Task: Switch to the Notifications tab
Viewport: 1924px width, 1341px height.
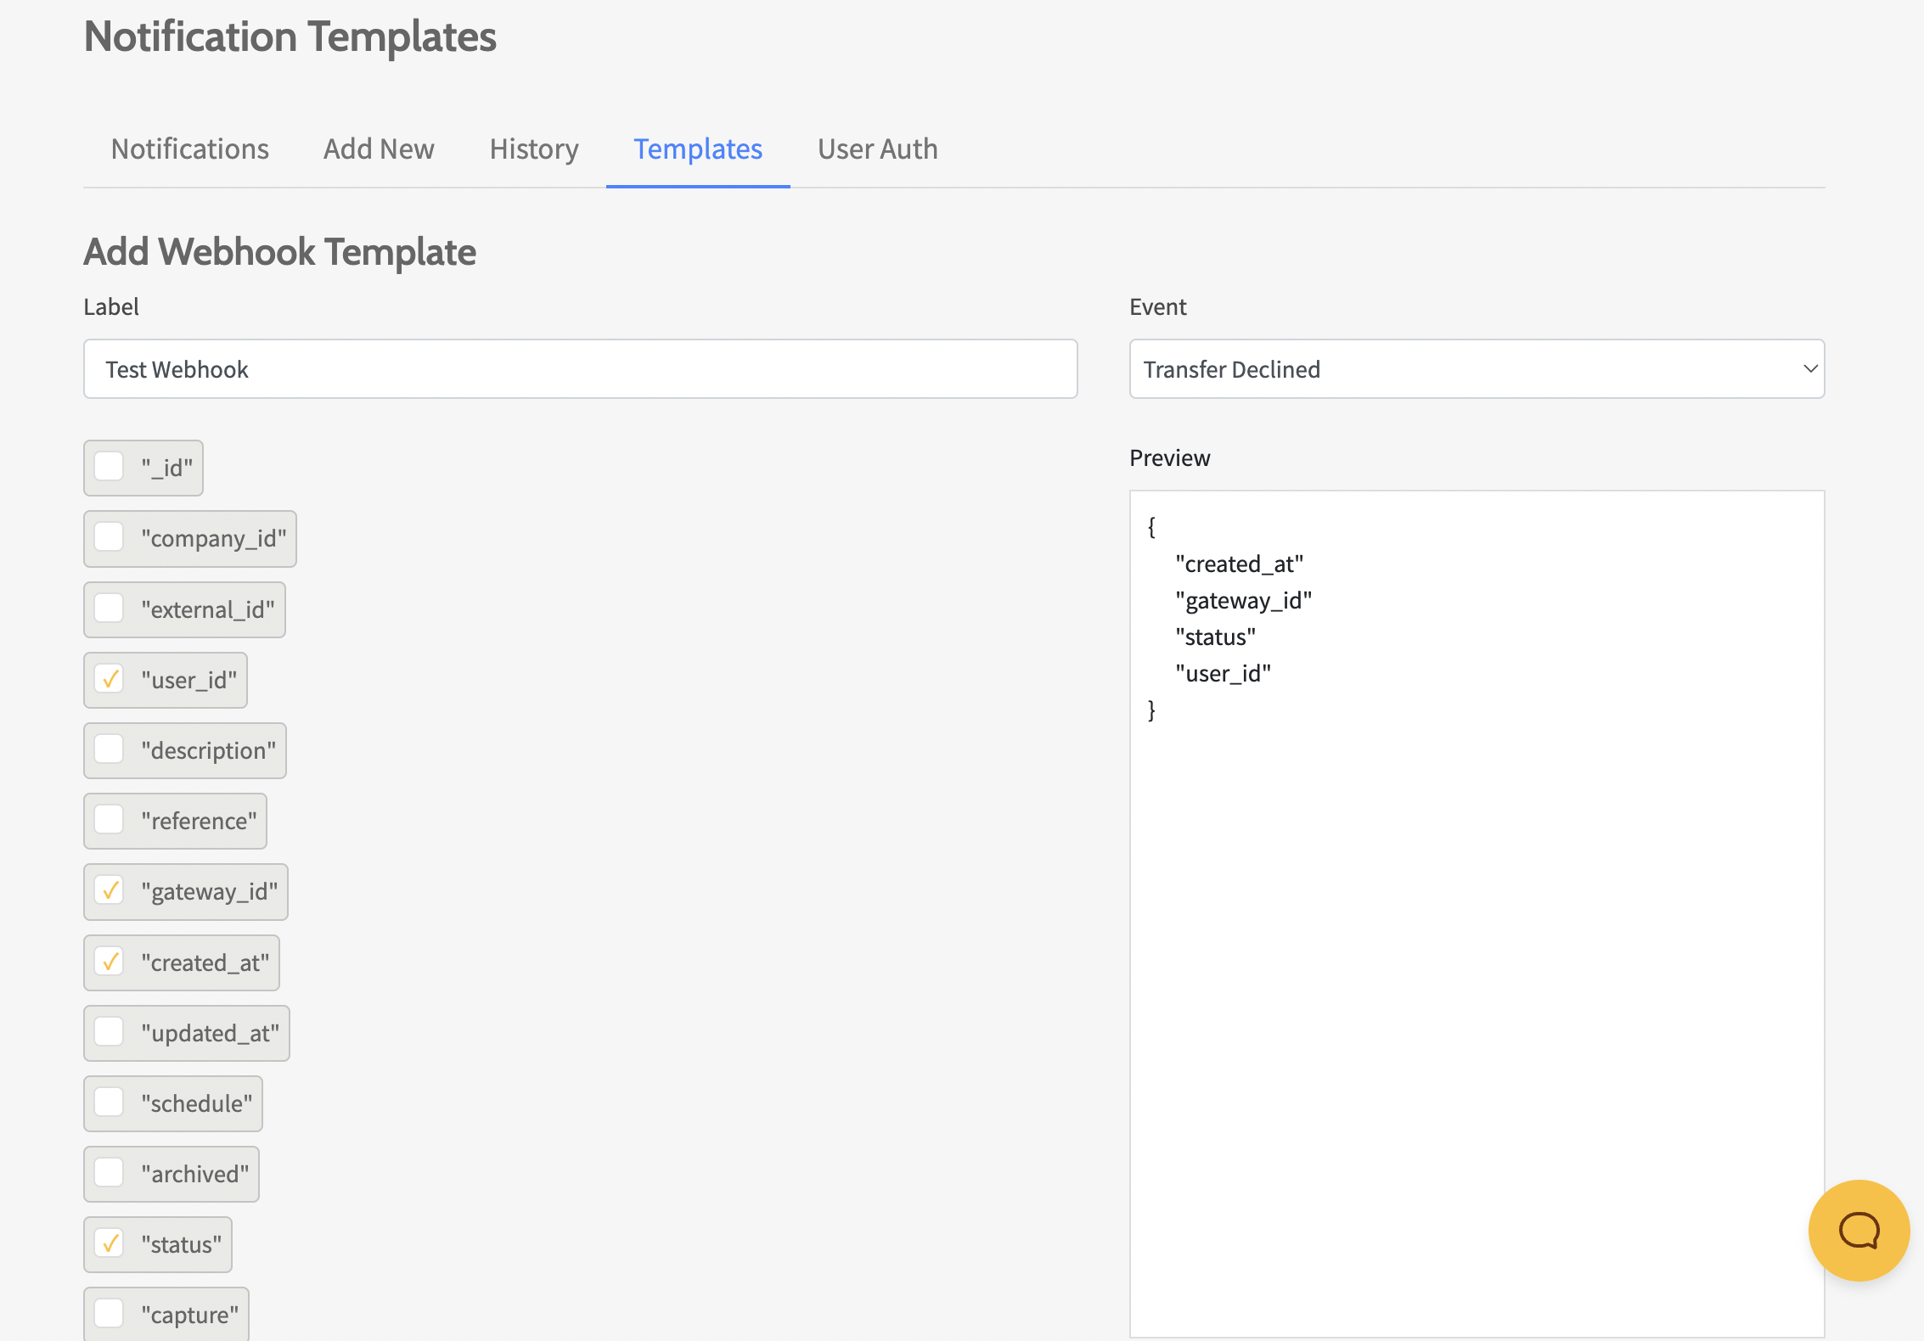Action: 190,149
